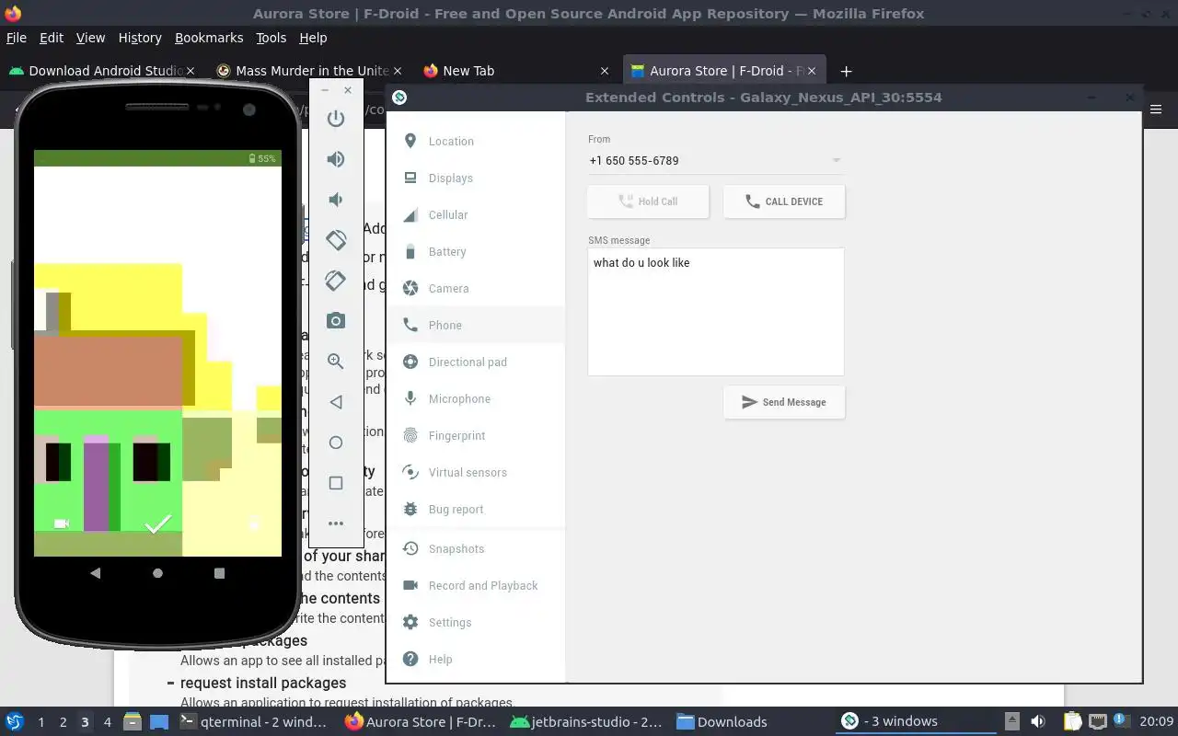The image size is (1178, 736).
Task: Switch to the Mass Murder in the United tab
Action: tap(308, 71)
